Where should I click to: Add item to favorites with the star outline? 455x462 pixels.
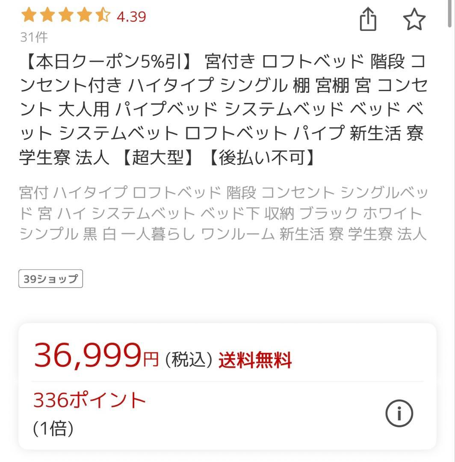(x=414, y=19)
